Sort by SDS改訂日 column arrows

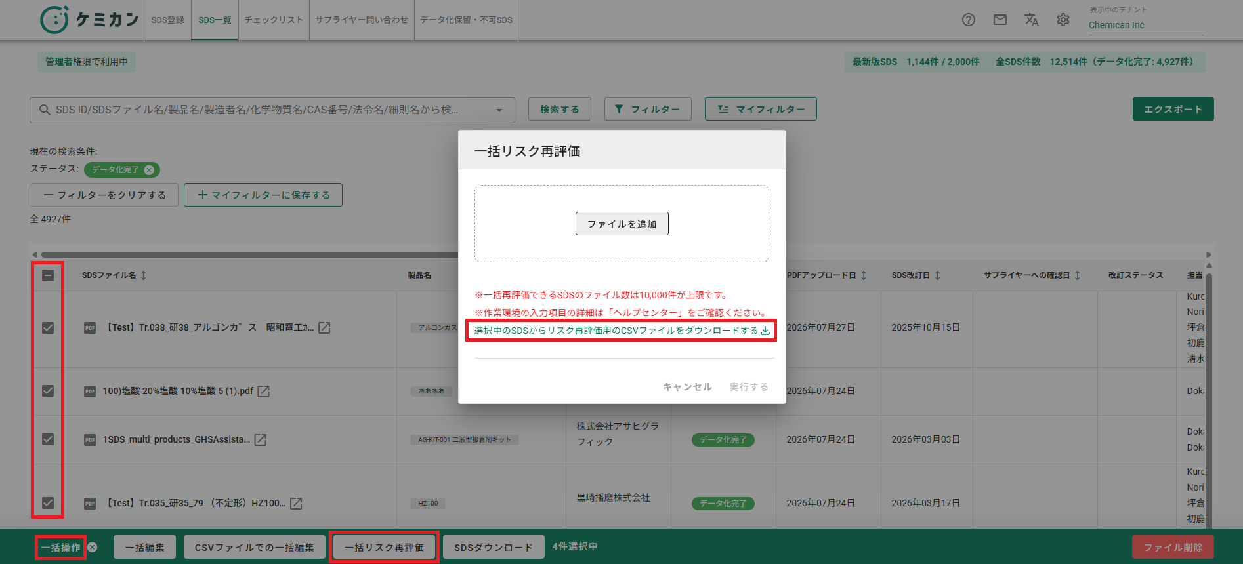coord(937,275)
